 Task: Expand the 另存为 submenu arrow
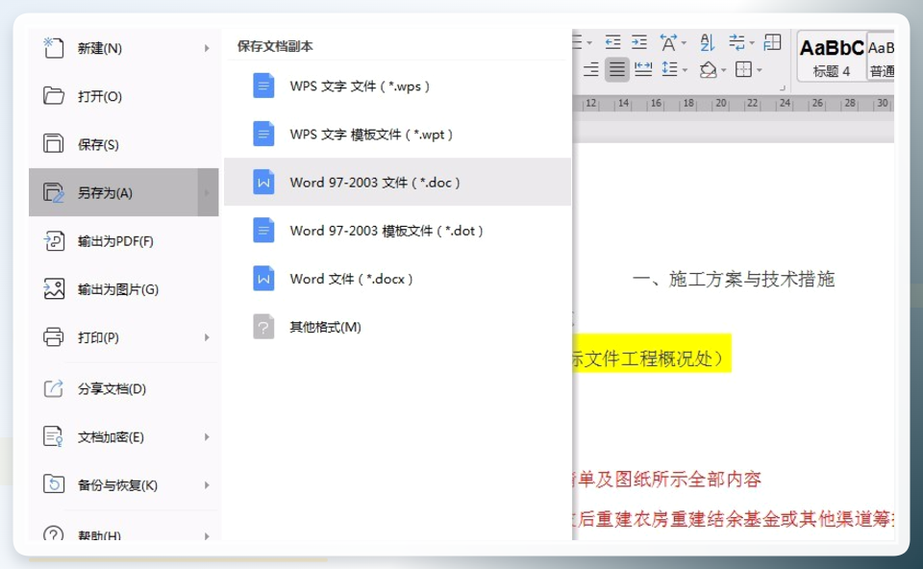(x=208, y=193)
